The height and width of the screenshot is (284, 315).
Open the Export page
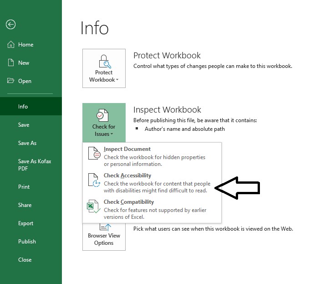(x=31, y=223)
